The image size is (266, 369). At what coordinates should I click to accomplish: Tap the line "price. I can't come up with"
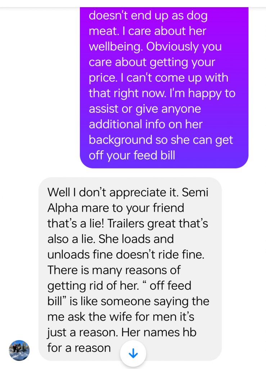pyautogui.click(x=158, y=78)
